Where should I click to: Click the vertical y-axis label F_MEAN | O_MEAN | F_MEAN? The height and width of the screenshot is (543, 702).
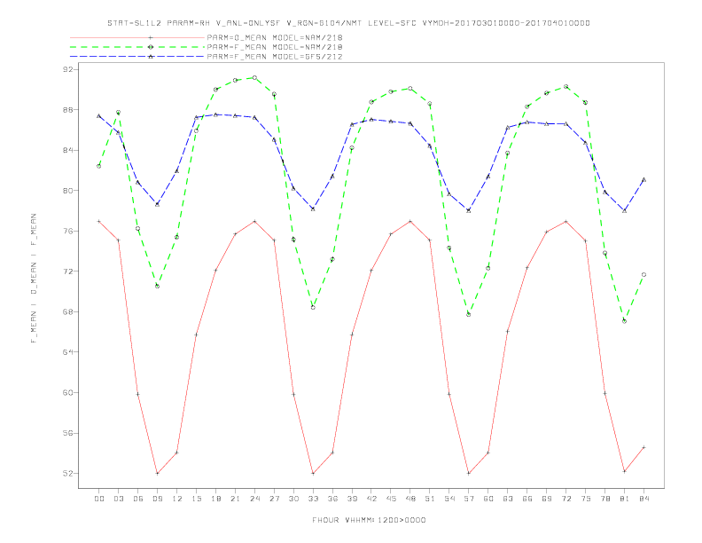click(34, 279)
